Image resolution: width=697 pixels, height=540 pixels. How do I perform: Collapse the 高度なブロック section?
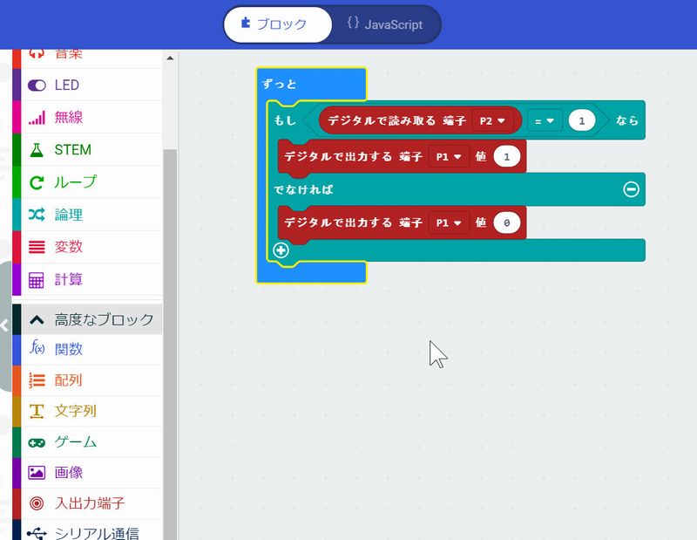pos(37,319)
